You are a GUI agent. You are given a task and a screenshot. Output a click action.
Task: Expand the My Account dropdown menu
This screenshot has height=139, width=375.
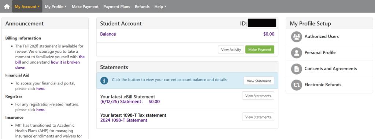coord(27,7)
